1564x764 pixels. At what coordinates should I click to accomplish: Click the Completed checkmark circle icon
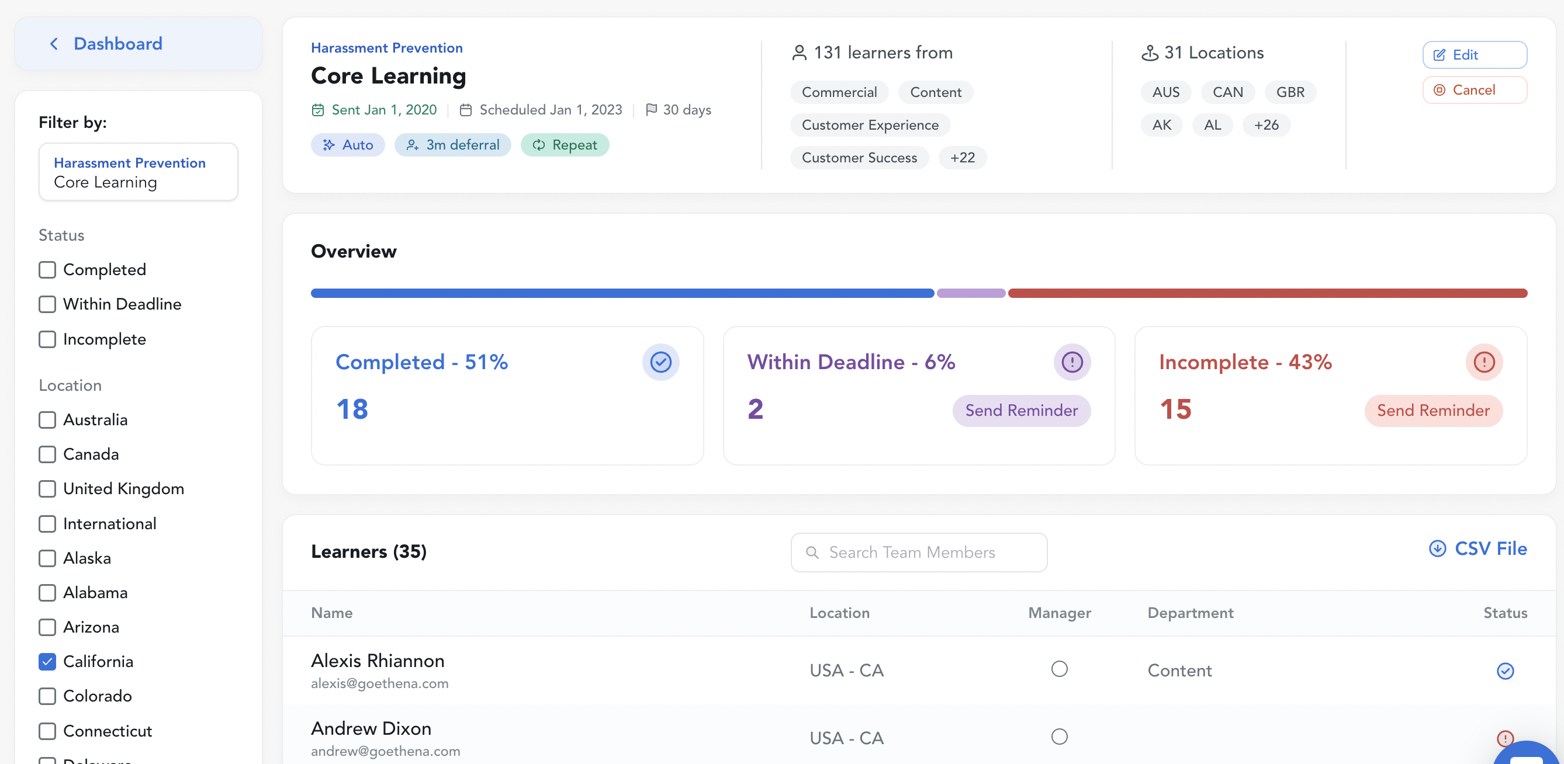(x=660, y=362)
